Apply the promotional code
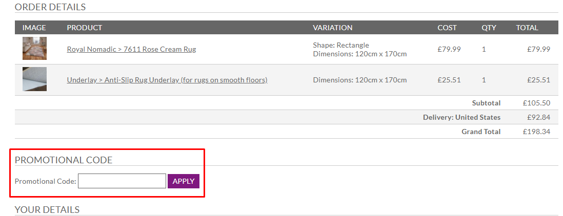 [184, 181]
